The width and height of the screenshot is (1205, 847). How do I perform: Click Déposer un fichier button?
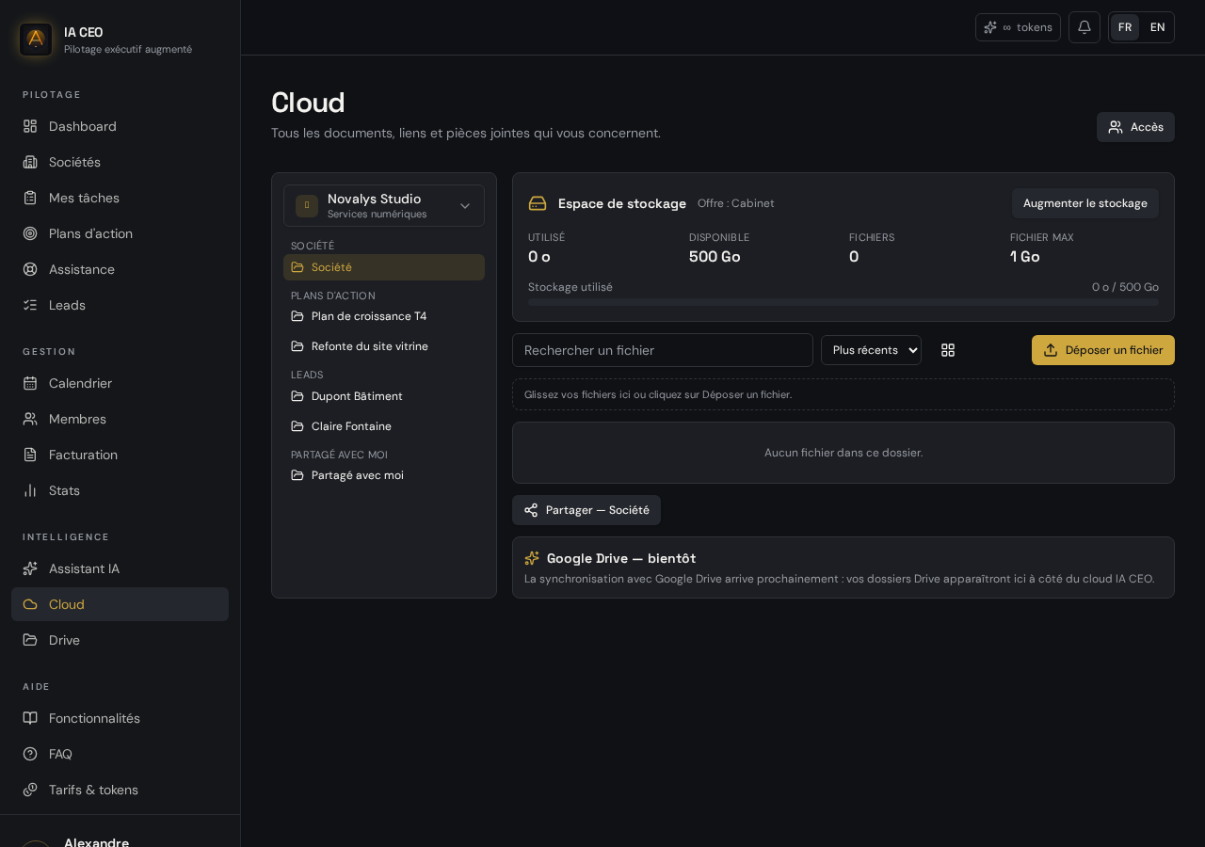click(x=1103, y=350)
